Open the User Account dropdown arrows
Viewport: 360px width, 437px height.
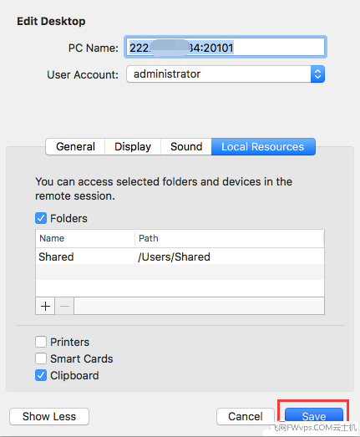(x=317, y=74)
